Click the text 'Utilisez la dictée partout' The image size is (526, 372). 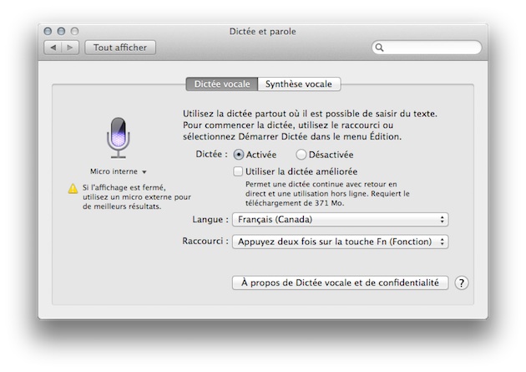click(235, 114)
